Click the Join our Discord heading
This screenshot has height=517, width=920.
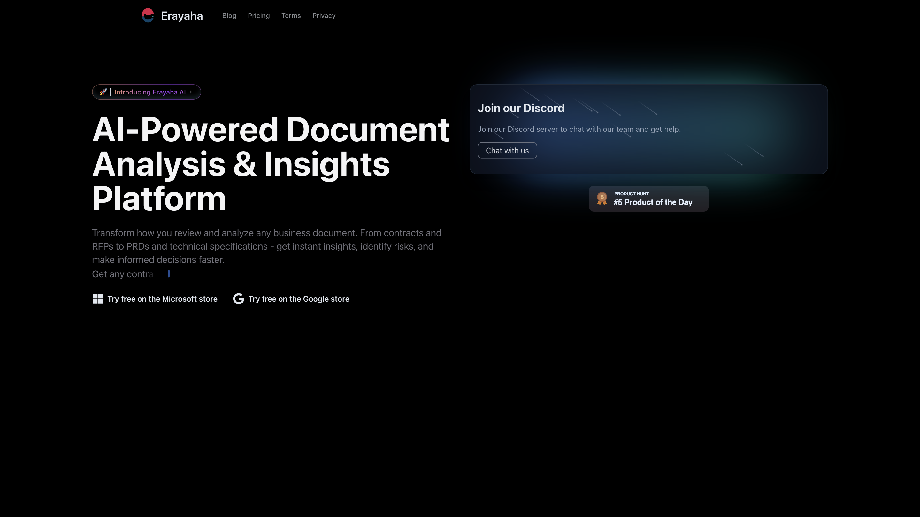click(x=521, y=108)
